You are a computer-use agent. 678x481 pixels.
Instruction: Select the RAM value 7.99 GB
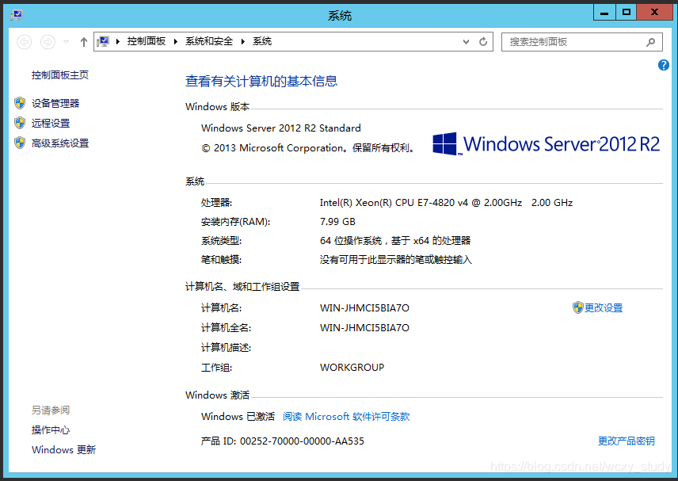tap(337, 222)
